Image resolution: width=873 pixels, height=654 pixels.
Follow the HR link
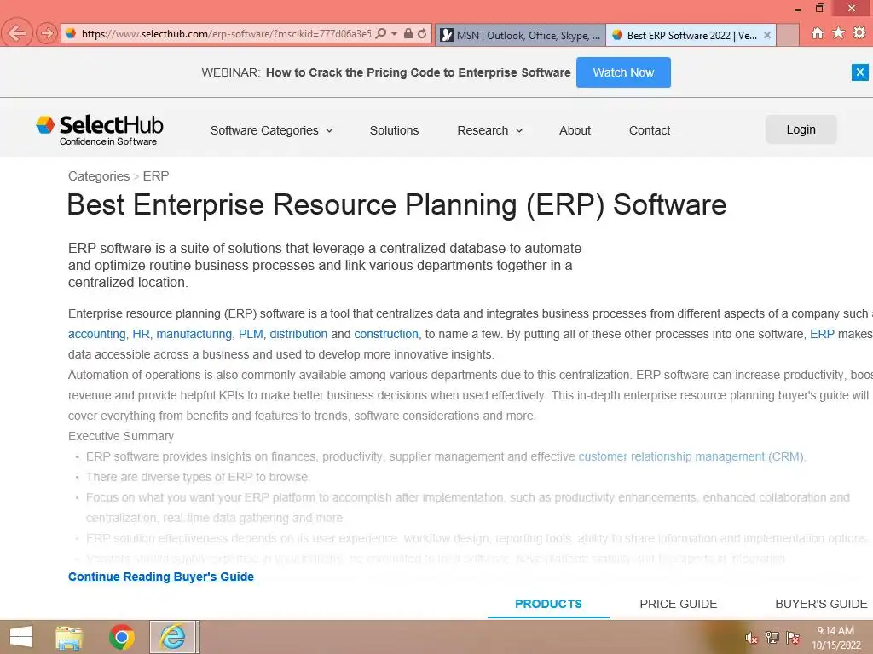141,334
